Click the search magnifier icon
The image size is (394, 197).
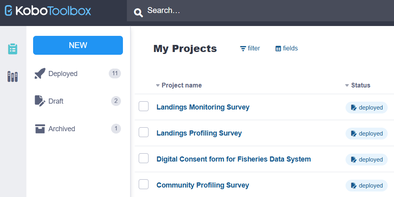[x=138, y=13]
